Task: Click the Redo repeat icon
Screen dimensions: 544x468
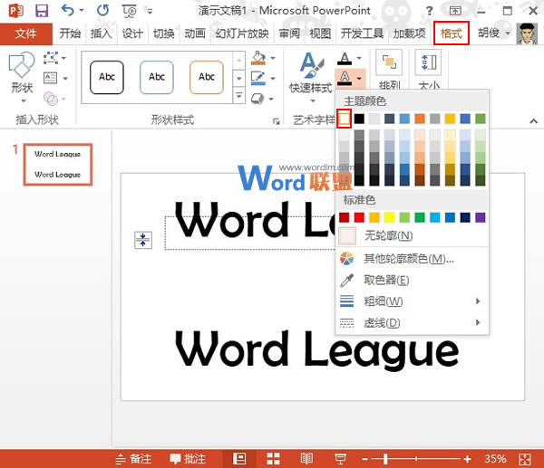Action: [x=102, y=10]
